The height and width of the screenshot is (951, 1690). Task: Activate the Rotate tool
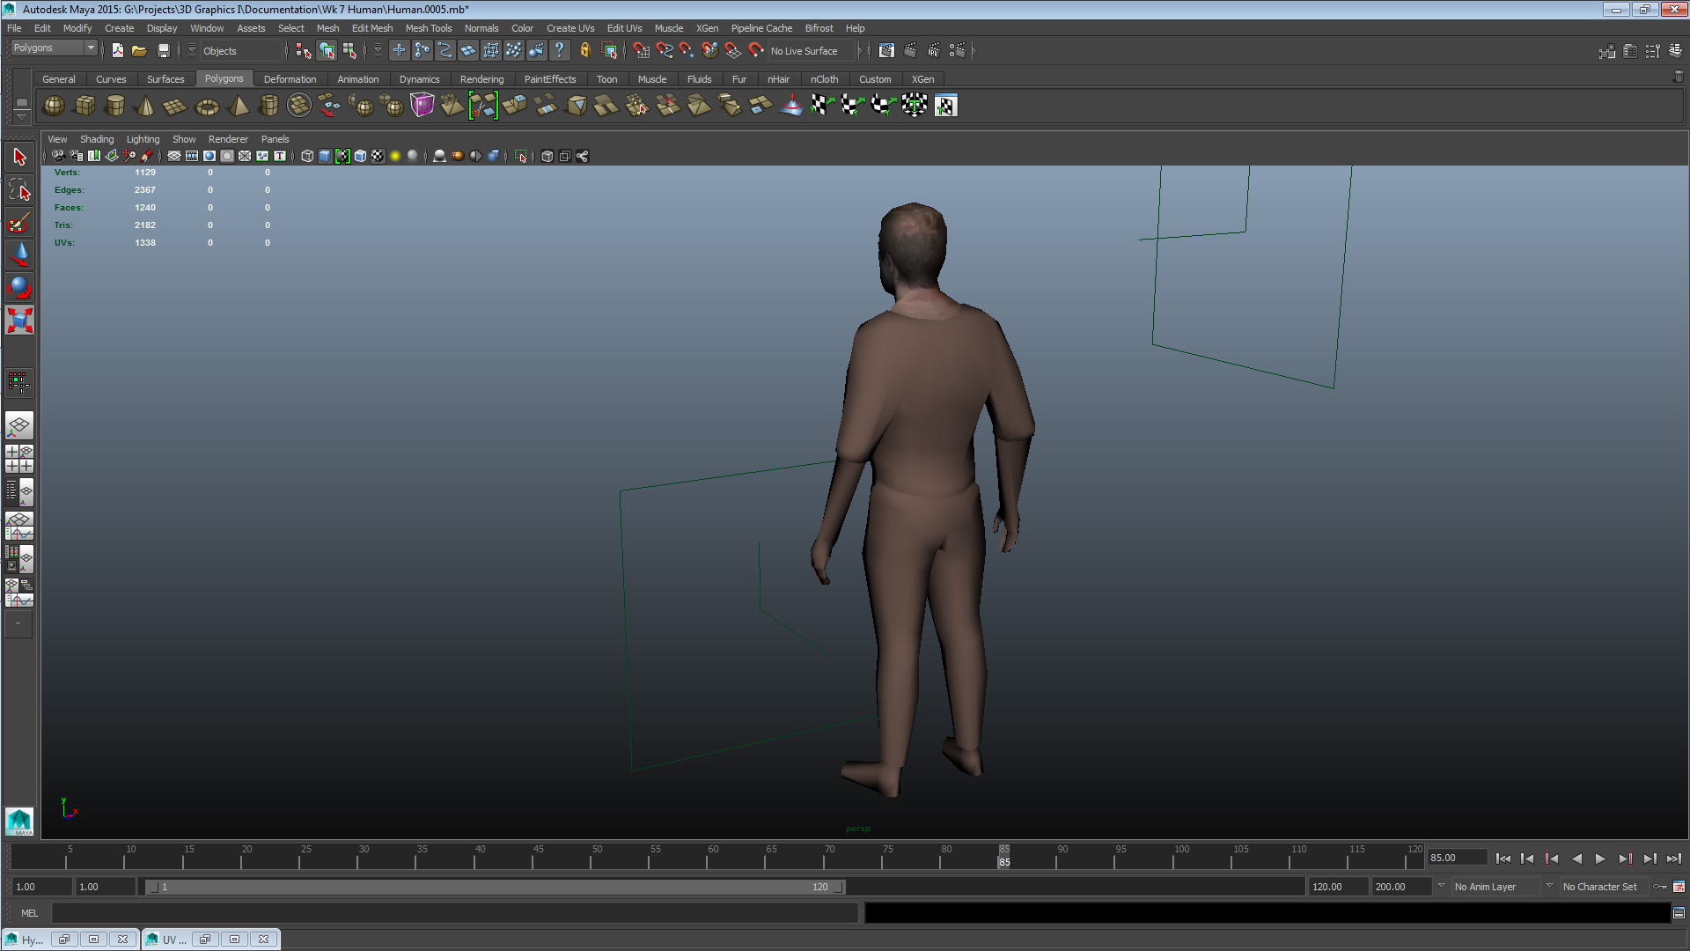pos(19,286)
